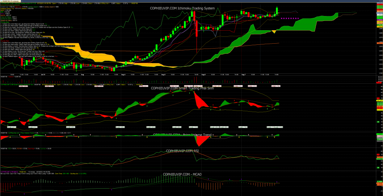This screenshot has height=196, width=383.
Task: Click the MA200 1657.47 legend entry
Action: click(6, 15)
